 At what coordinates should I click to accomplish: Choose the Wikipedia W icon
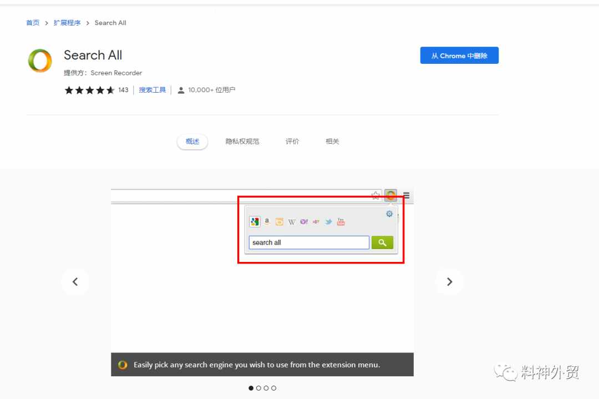click(292, 222)
